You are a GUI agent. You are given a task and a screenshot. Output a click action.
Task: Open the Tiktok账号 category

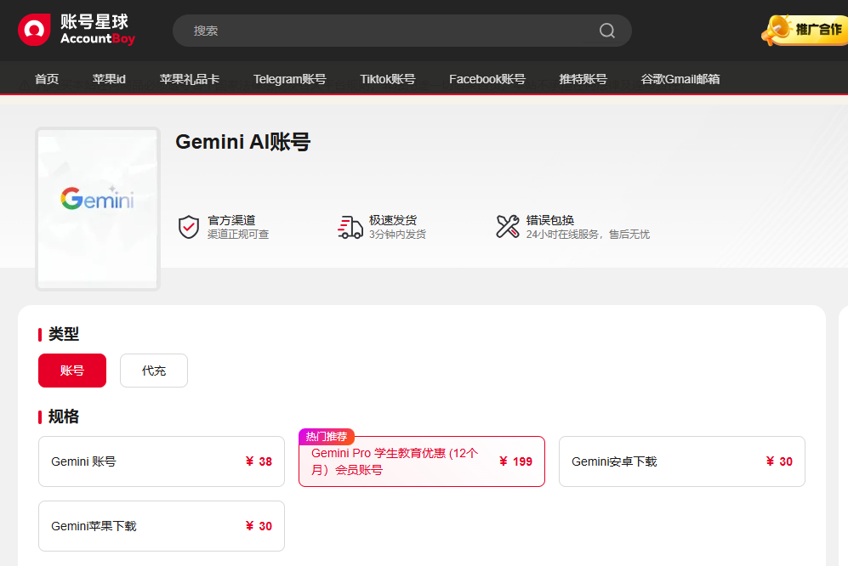click(387, 78)
